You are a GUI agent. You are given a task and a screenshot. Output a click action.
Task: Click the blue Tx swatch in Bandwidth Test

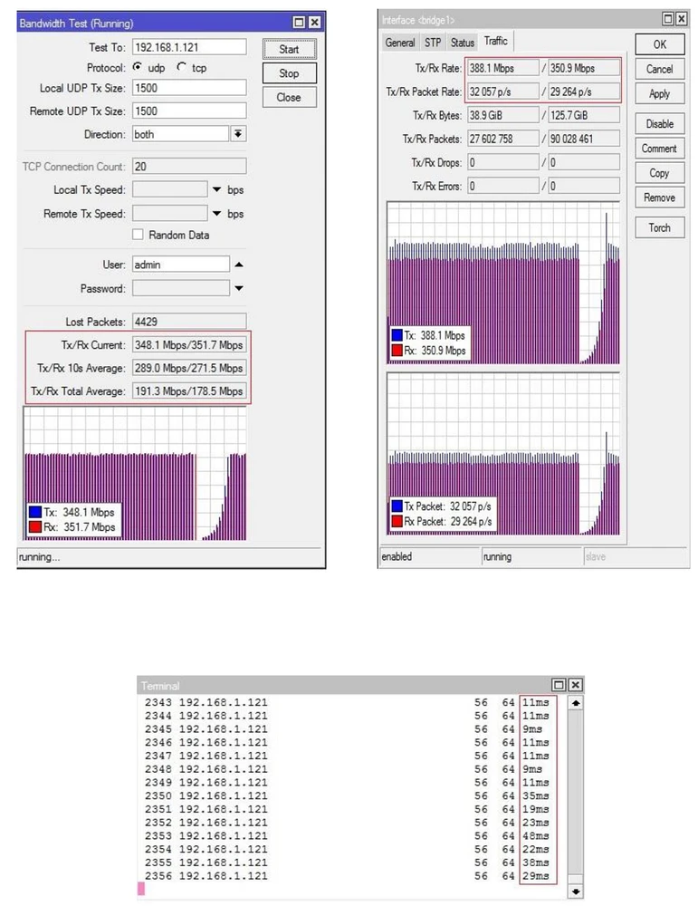(34, 512)
